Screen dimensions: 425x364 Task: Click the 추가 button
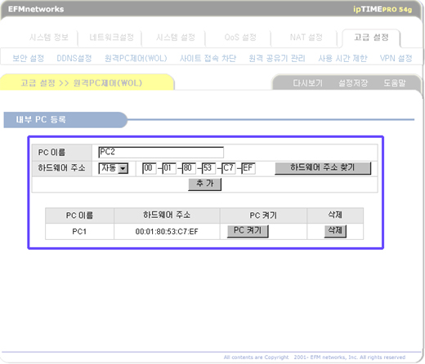click(205, 184)
